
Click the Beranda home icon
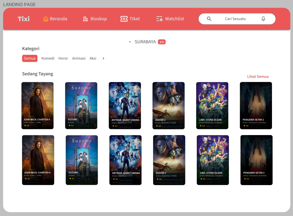click(46, 19)
